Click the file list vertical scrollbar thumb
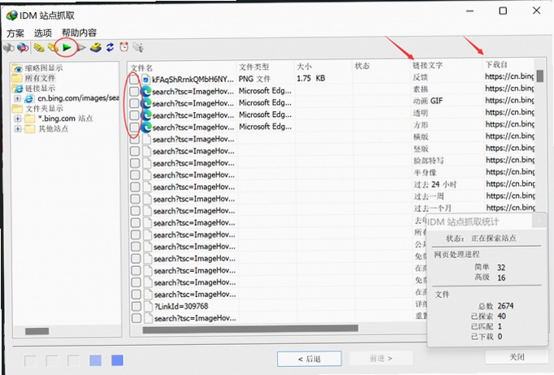Image resolution: width=554 pixels, height=375 pixels. [539, 75]
